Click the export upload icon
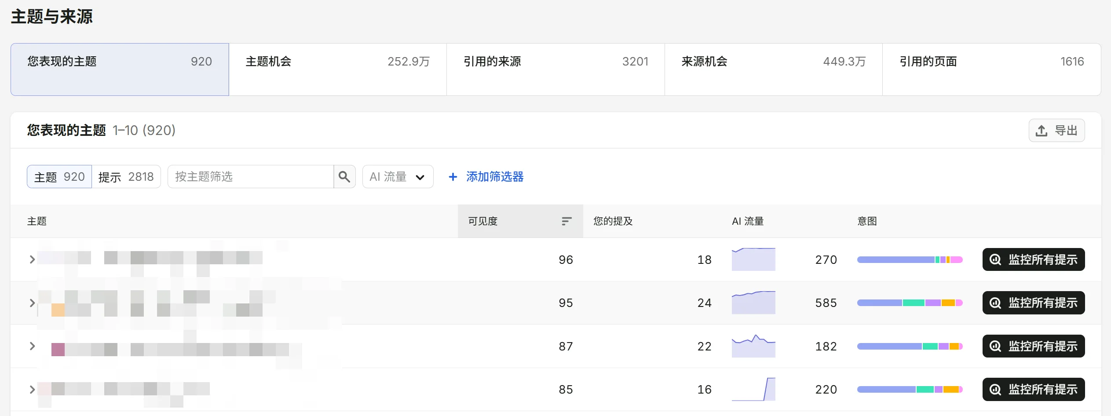 coord(1041,131)
